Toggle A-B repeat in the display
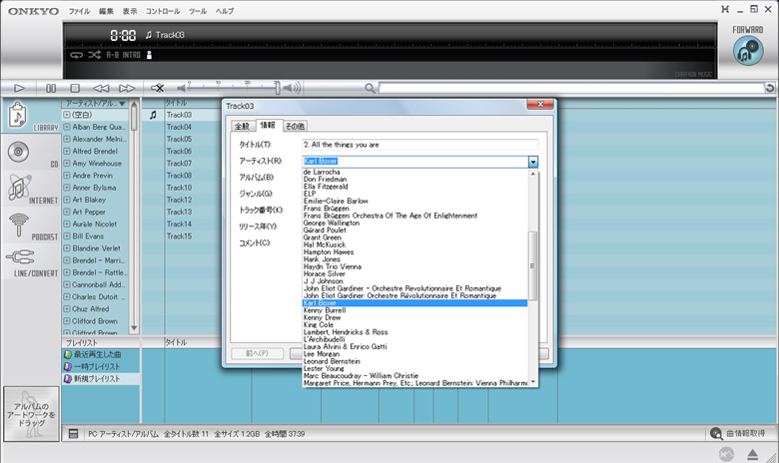This screenshot has width=779, height=463. click(112, 55)
